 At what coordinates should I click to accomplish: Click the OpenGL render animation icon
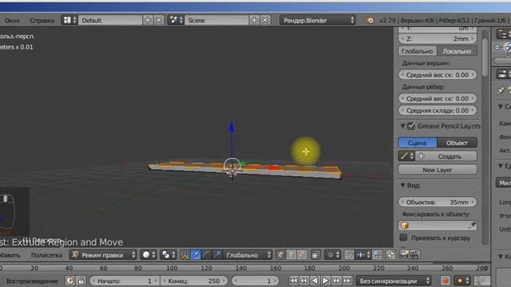(414, 255)
